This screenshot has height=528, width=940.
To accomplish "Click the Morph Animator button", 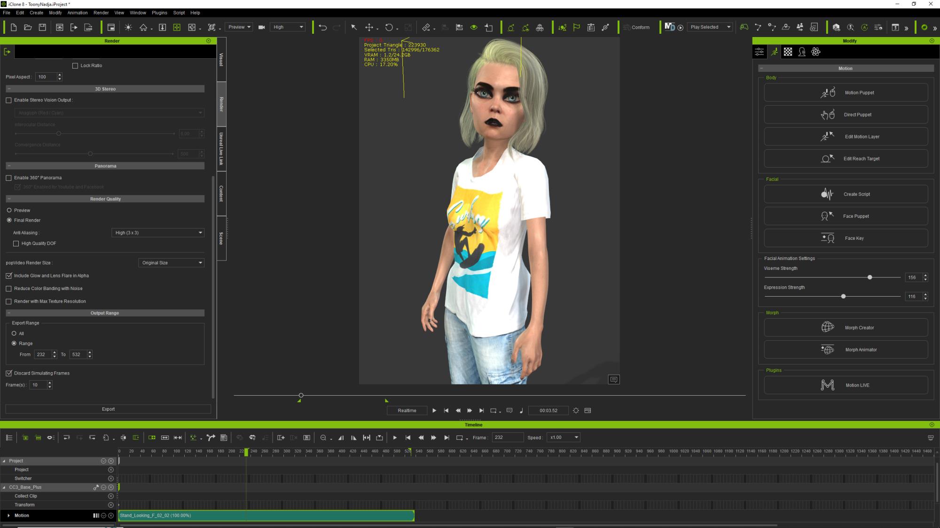I will 846,350.
